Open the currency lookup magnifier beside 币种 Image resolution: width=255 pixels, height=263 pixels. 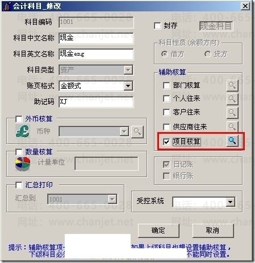(x=137, y=131)
